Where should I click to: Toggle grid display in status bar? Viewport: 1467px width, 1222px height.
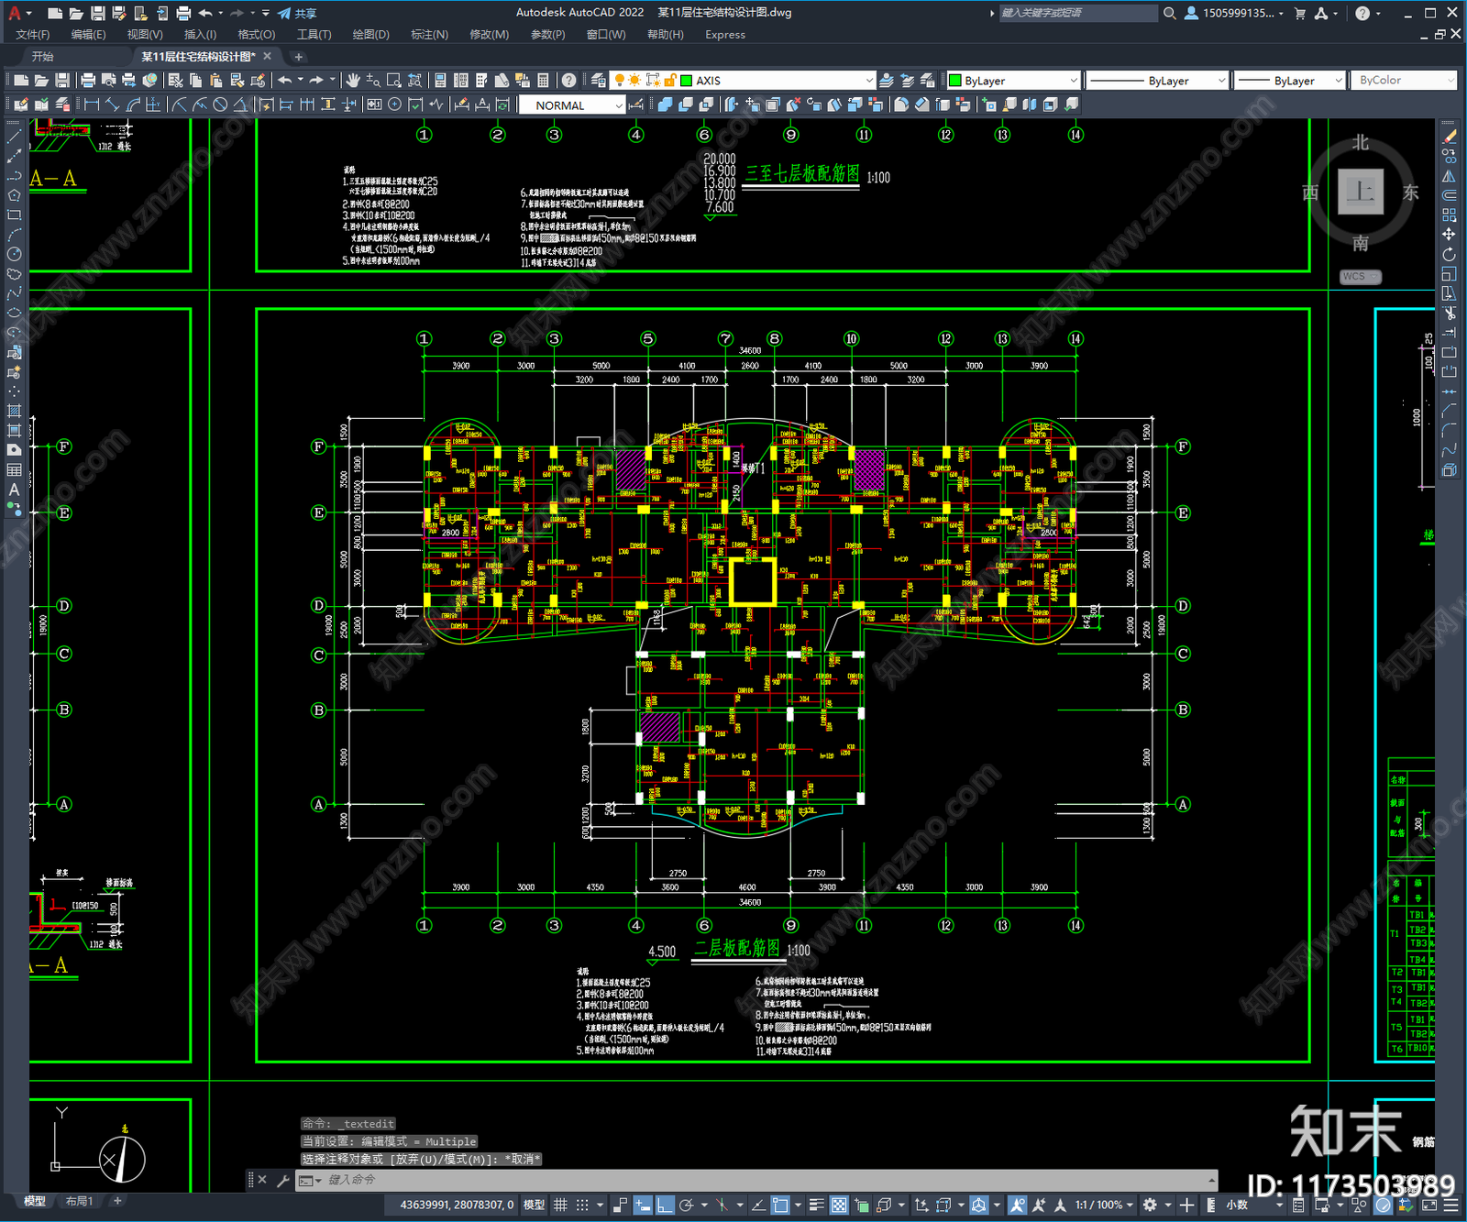click(560, 1205)
